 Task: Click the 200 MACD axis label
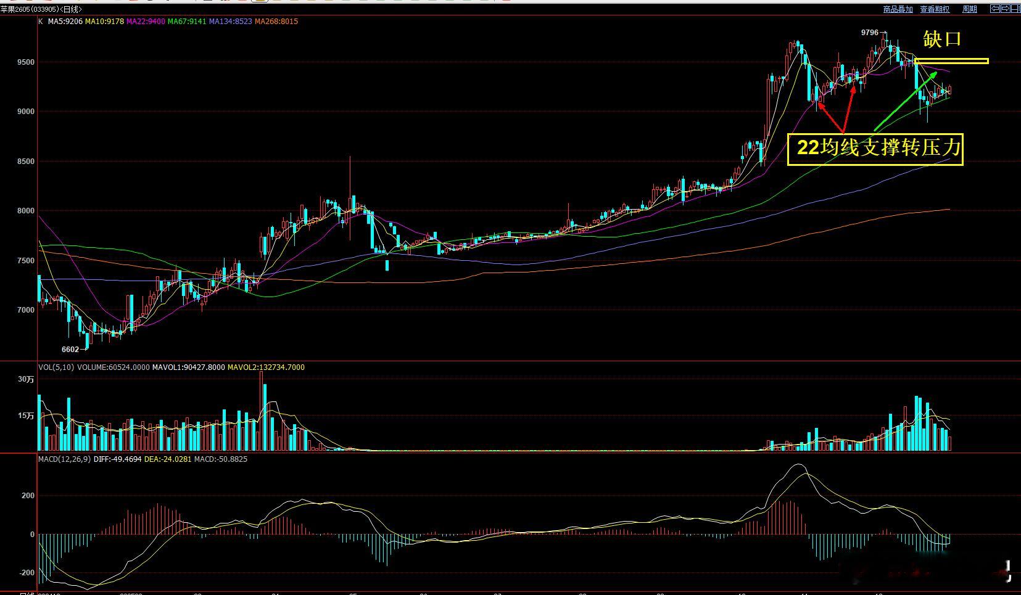pyautogui.click(x=28, y=496)
